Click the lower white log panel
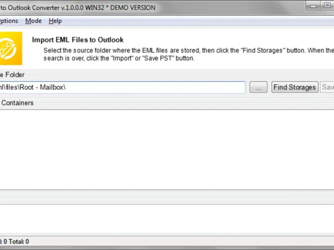 coord(167,219)
